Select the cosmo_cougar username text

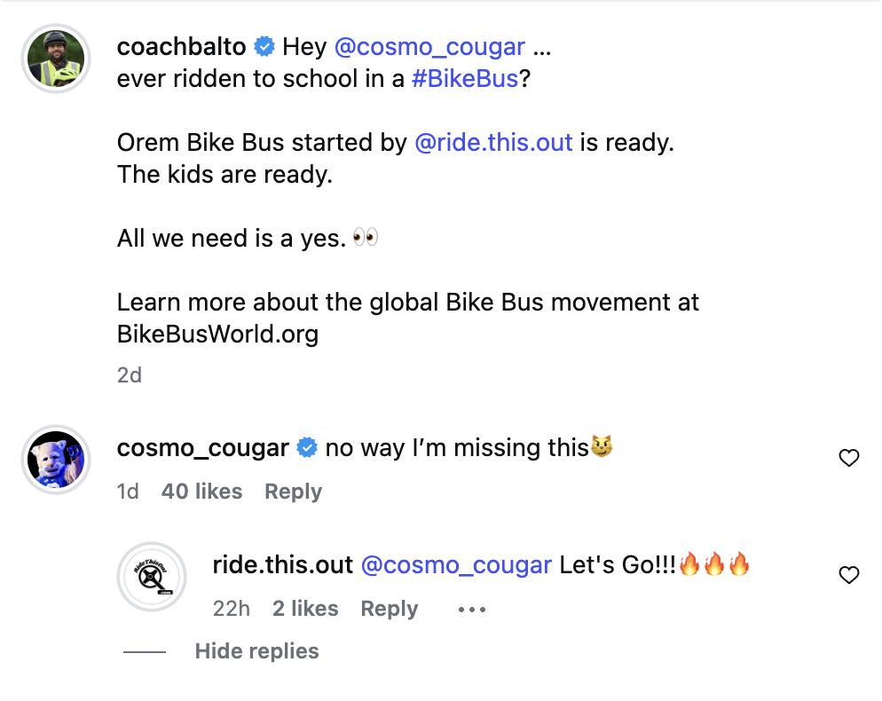pyautogui.click(x=202, y=448)
